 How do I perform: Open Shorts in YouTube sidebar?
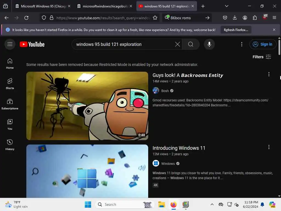point(10,84)
